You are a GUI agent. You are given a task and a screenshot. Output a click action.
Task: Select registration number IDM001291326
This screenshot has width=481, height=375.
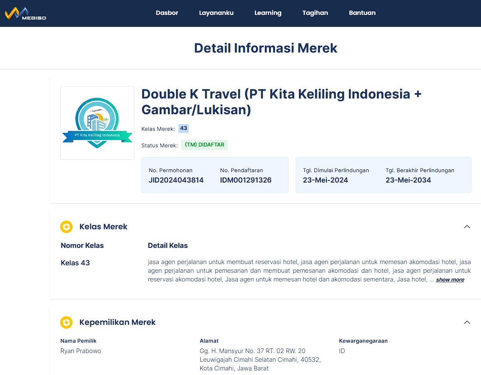pyautogui.click(x=246, y=180)
